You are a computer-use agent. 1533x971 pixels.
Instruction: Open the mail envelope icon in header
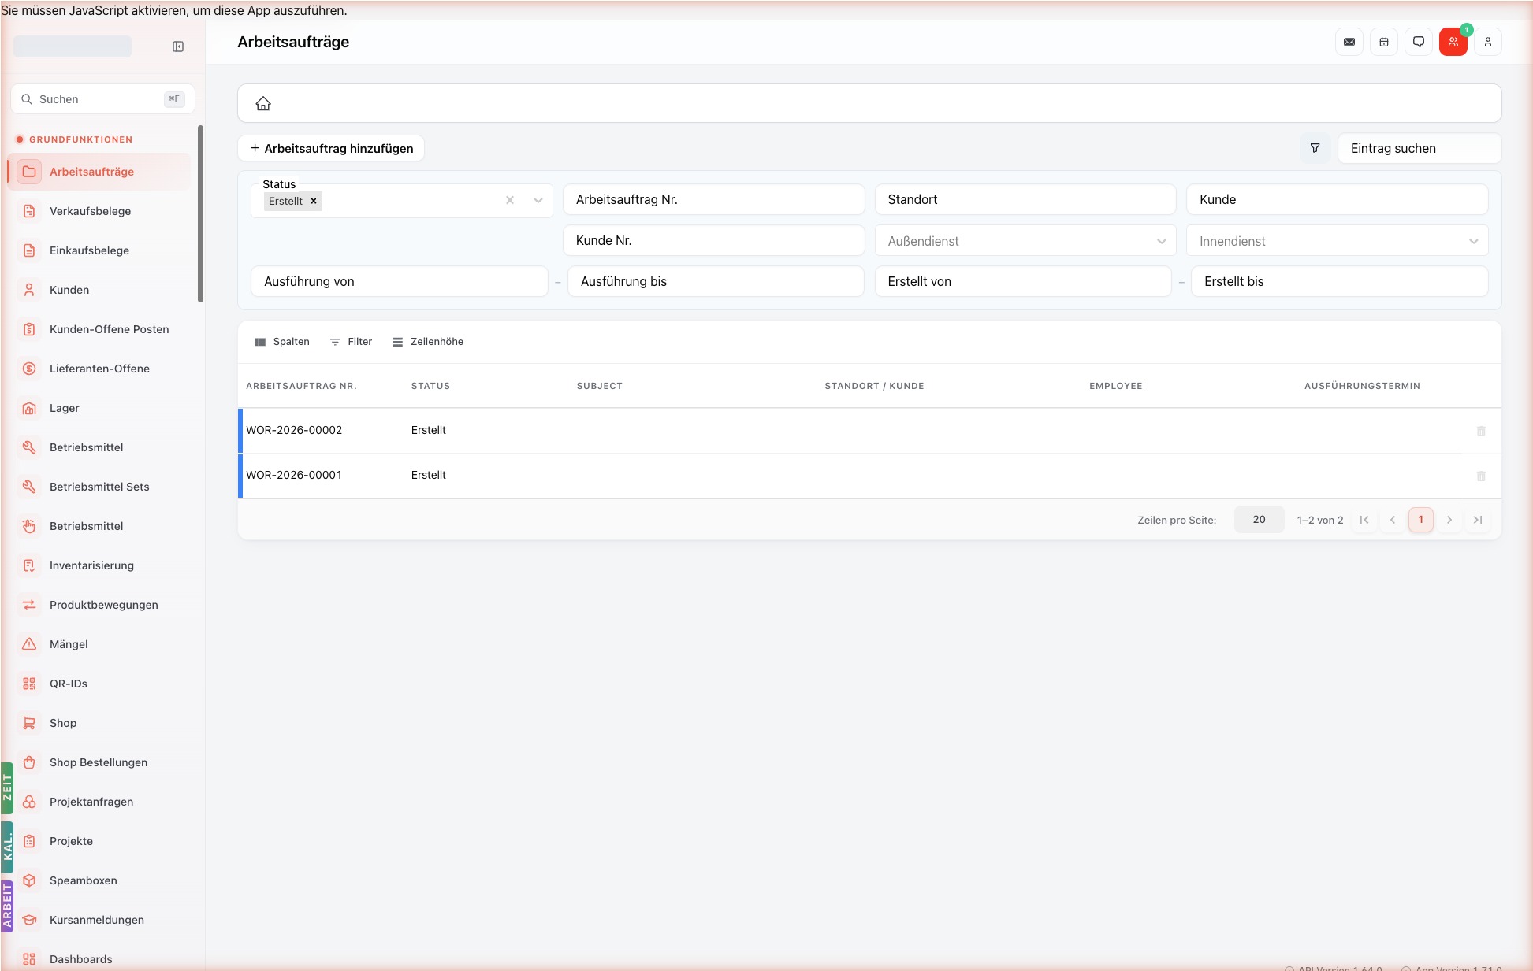(x=1349, y=42)
